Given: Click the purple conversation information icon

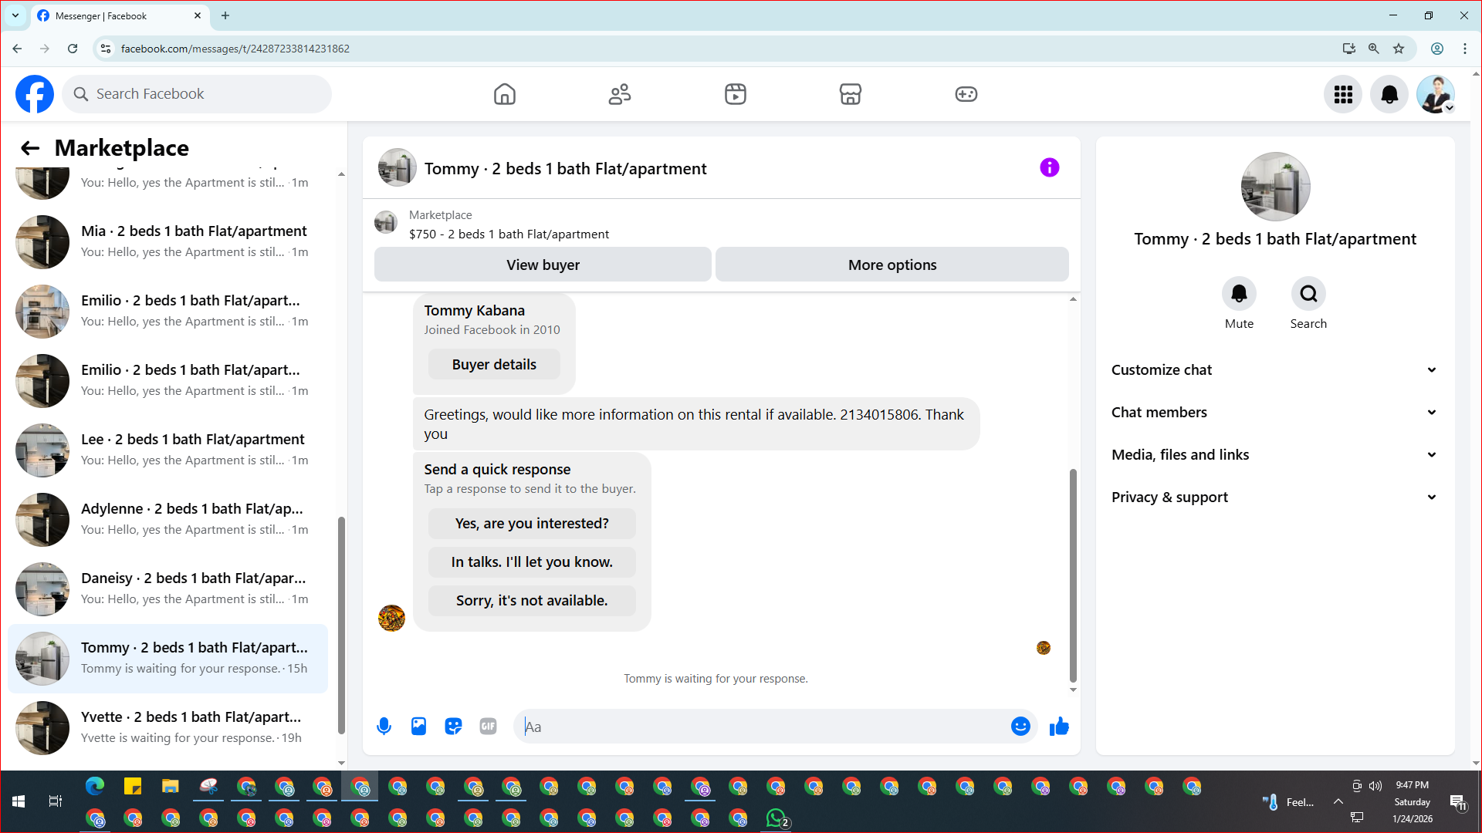Looking at the screenshot, I should click(1049, 167).
